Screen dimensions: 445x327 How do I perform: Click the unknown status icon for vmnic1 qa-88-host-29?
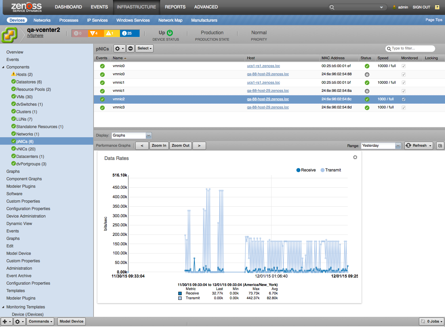(367, 91)
